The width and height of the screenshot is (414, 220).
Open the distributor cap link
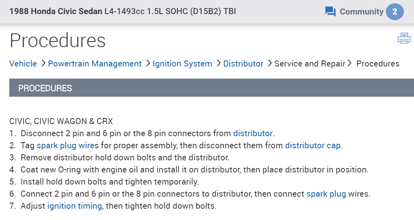click(313, 145)
